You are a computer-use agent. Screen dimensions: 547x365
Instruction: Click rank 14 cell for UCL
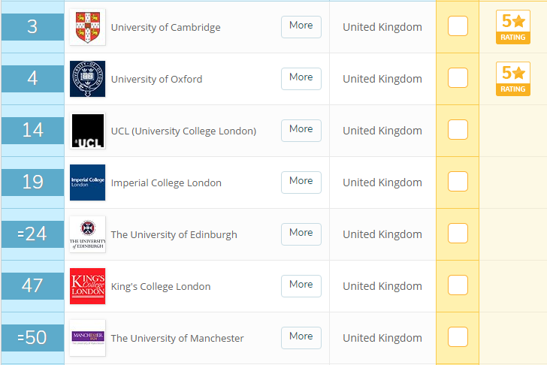(32, 131)
